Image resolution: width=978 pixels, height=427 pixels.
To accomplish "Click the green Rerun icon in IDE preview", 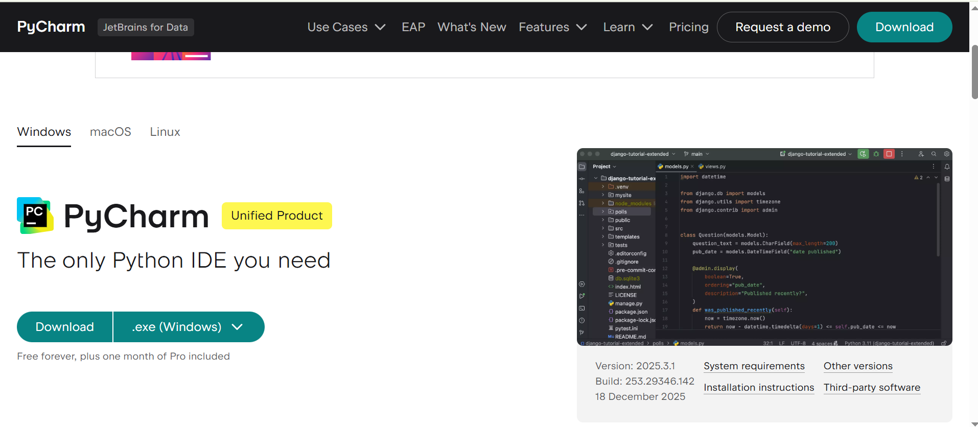I will click(863, 154).
